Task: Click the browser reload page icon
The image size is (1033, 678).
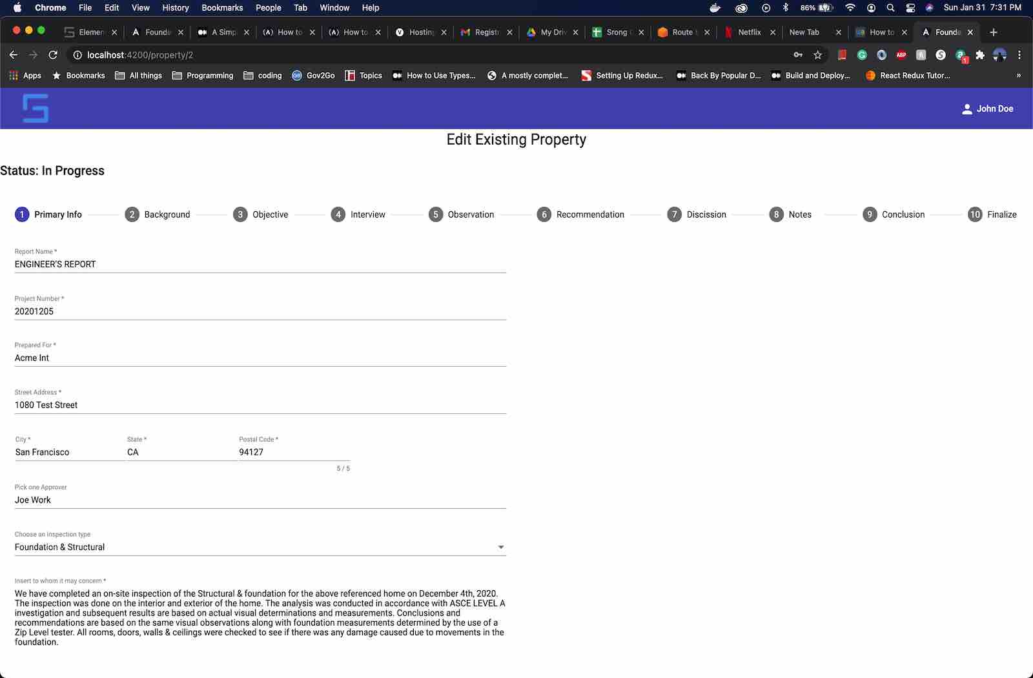Action: [x=53, y=55]
